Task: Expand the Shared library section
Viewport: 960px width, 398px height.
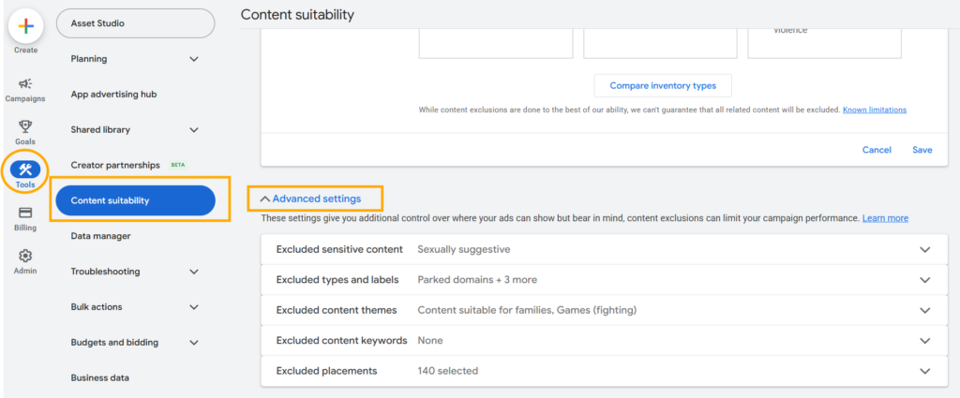Action: (194, 130)
